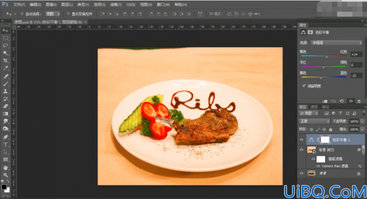Select the Hand tool
The width and height of the screenshot is (367, 199).
click(5, 167)
